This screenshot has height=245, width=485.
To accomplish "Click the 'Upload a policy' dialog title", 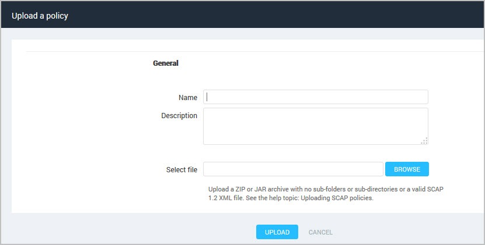I will [x=40, y=16].
